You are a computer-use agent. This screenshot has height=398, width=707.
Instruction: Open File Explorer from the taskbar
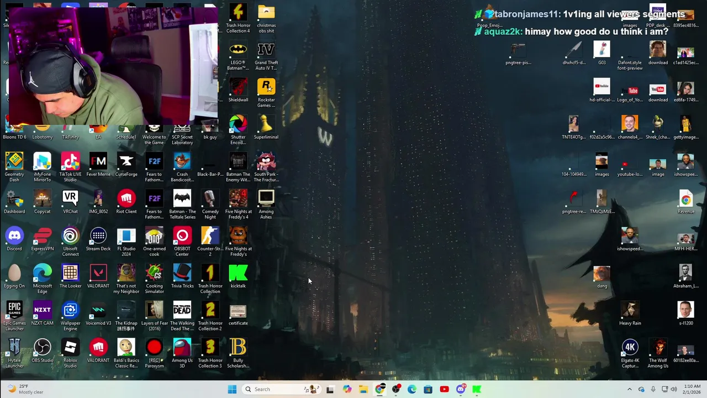click(x=363, y=389)
